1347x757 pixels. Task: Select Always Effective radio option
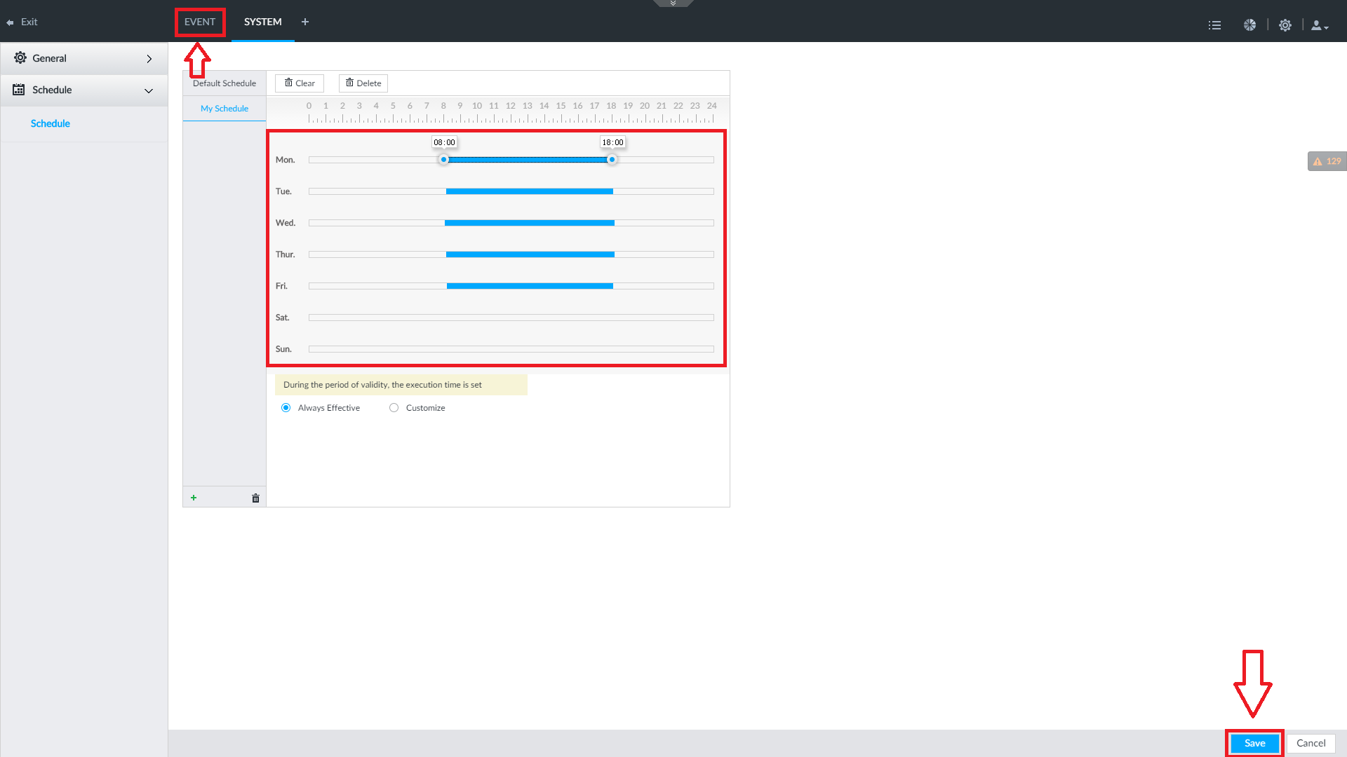click(286, 408)
